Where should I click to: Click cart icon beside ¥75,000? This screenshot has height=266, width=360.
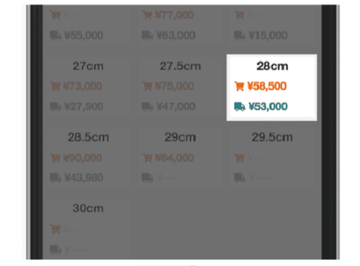point(147,86)
